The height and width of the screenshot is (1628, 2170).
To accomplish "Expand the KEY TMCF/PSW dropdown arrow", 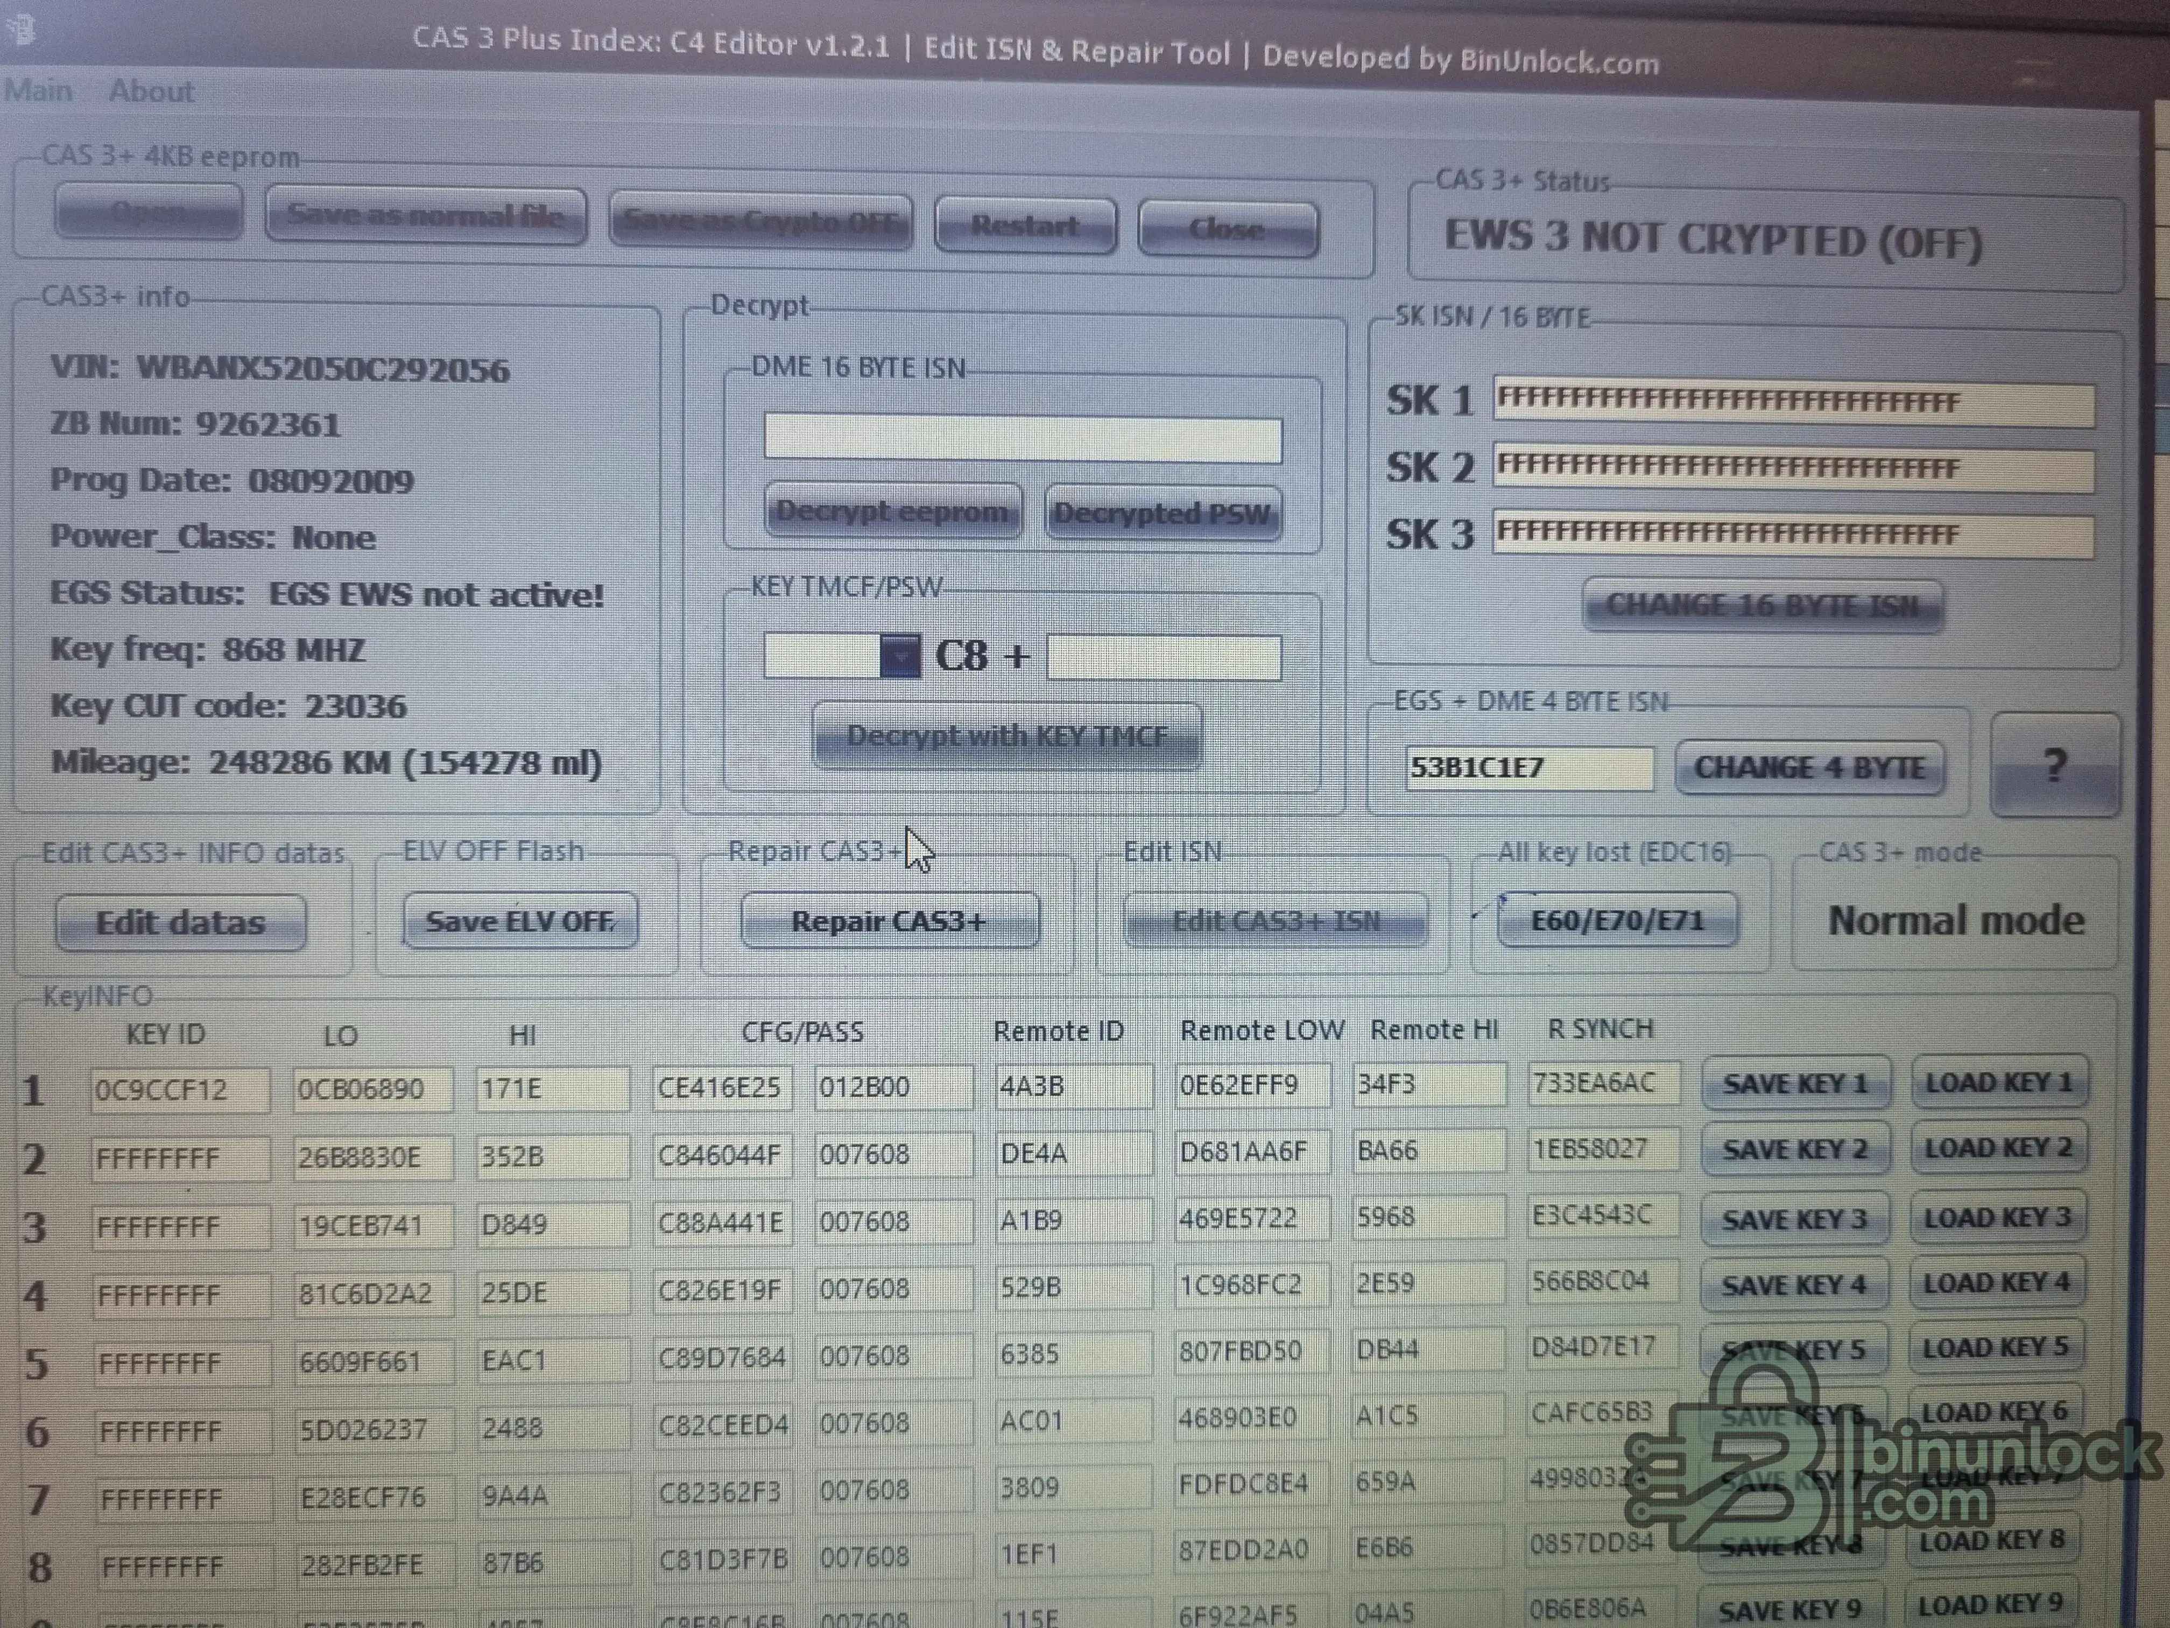I will tap(899, 656).
